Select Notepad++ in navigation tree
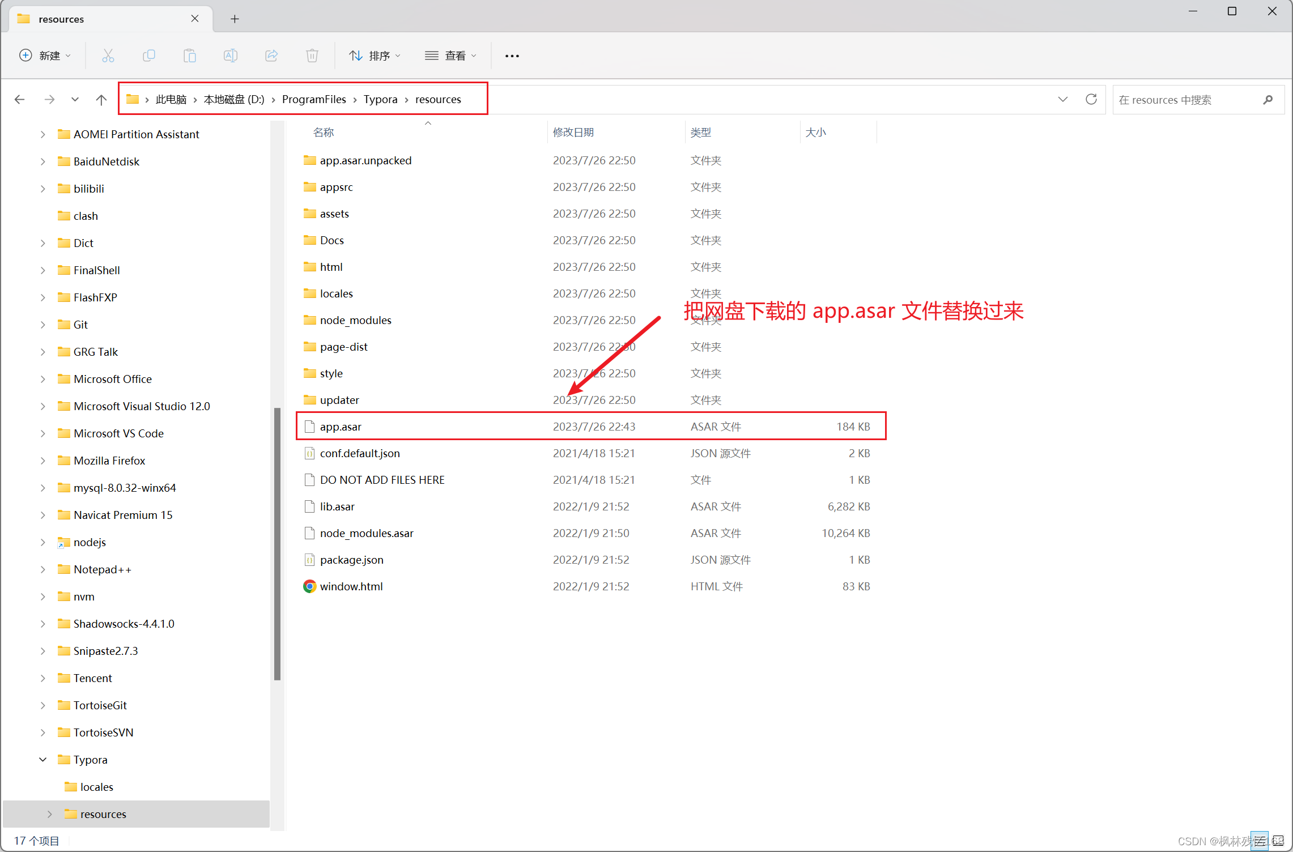Viewport: 1293px width, 852px height. point(103,569)
